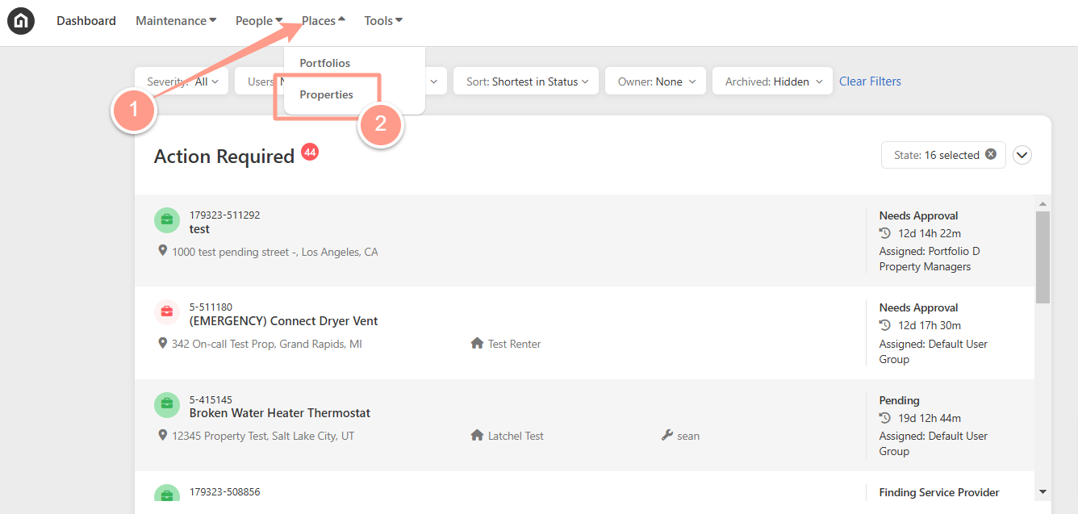This screenshot has width=1078, height=514.
Task: Go to the Dashboard link
Action: click(x=86, y=21)
